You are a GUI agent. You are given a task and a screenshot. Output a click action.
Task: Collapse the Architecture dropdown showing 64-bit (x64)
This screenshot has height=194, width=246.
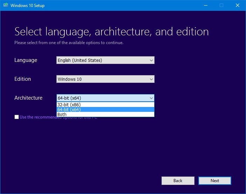[x=105, y=98]
